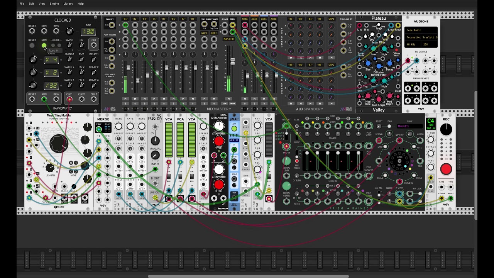Image resolution: width=494 pixels, height=278 pixels.
Task: Click the Prism Rainbow LOAD button
Action: coord(389,126)
